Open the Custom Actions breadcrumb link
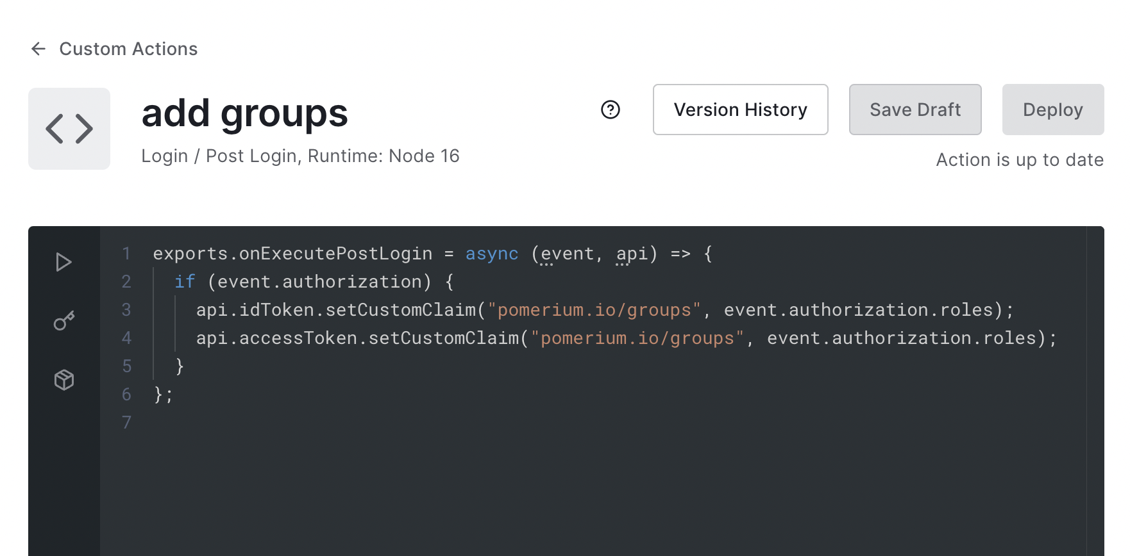Image resolution: width=1130 pixels, height=556 pixels. 128,49
